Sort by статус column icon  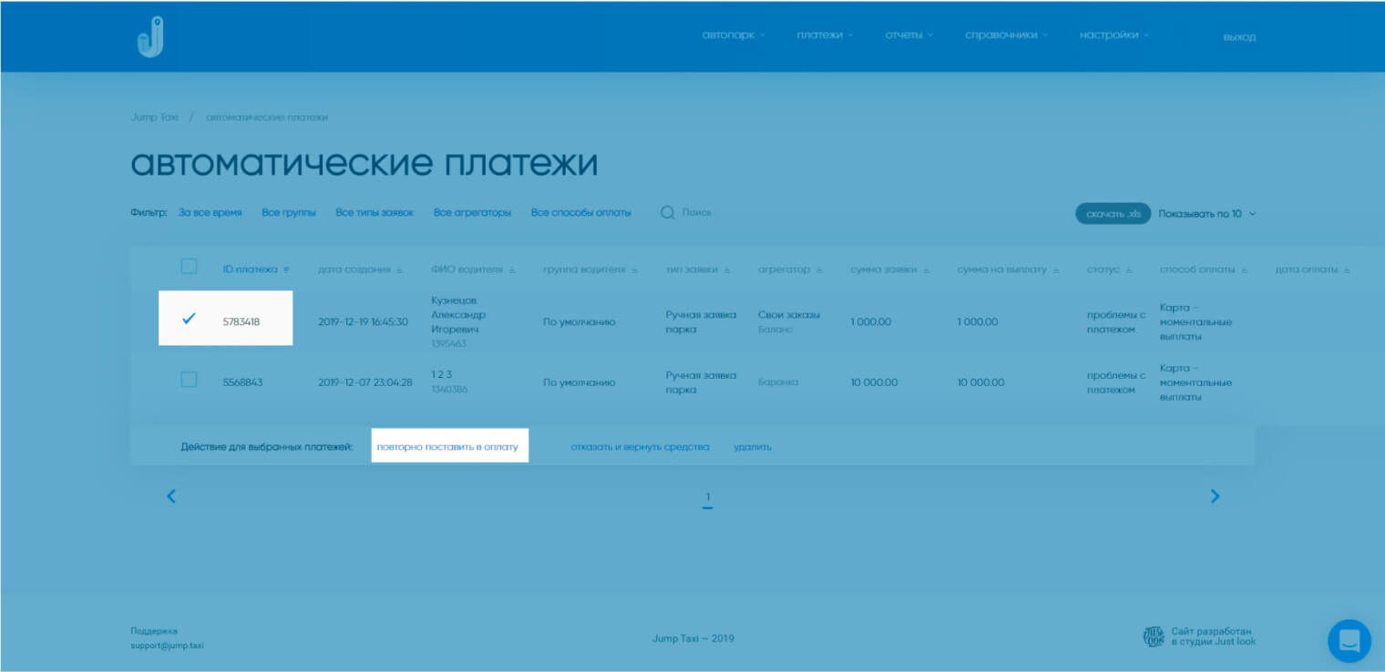pos(1129,270)
